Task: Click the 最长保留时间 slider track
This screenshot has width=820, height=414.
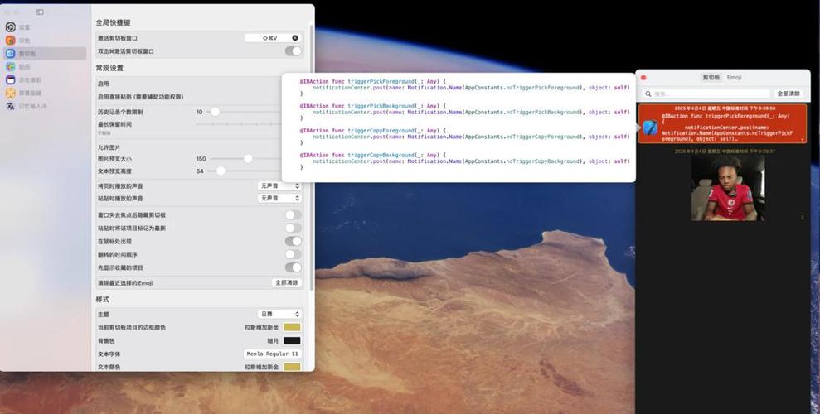Action: tap(239, 124)
